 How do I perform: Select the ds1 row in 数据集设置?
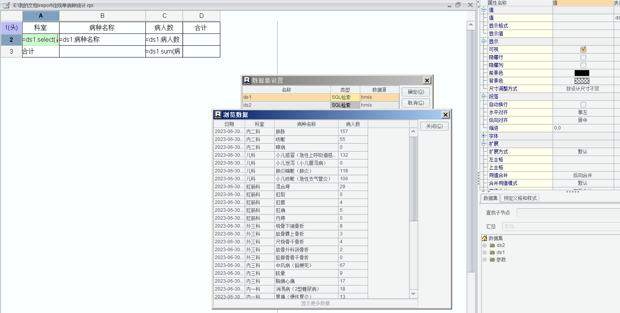coord(320,97)
